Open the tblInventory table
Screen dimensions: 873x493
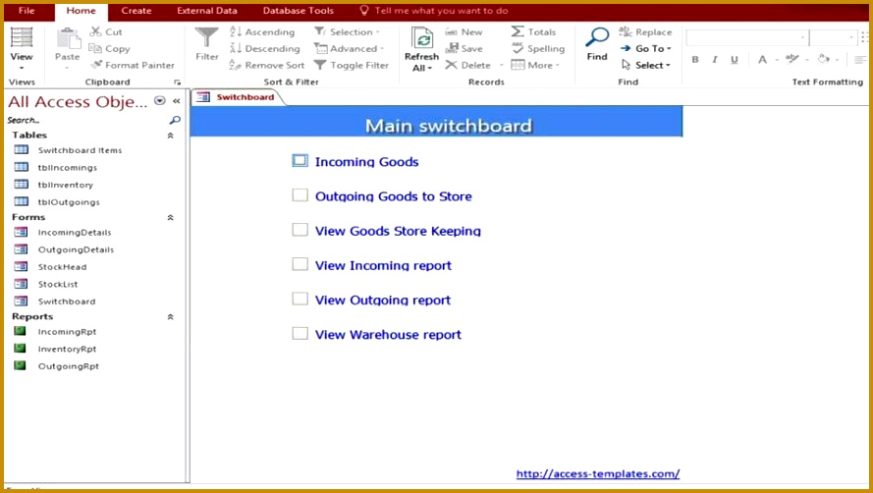click(65, 185)
